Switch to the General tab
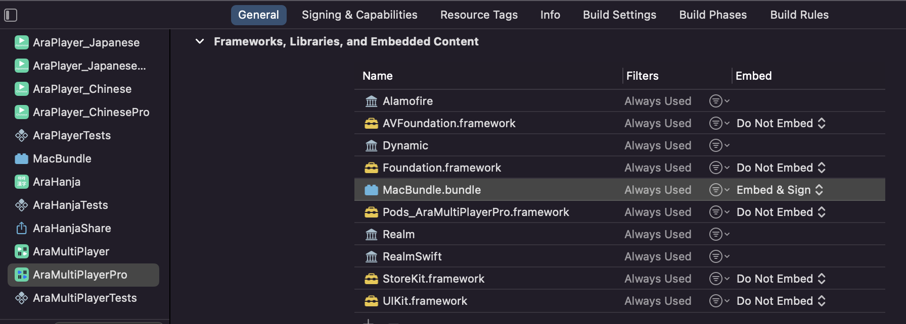 259,15
